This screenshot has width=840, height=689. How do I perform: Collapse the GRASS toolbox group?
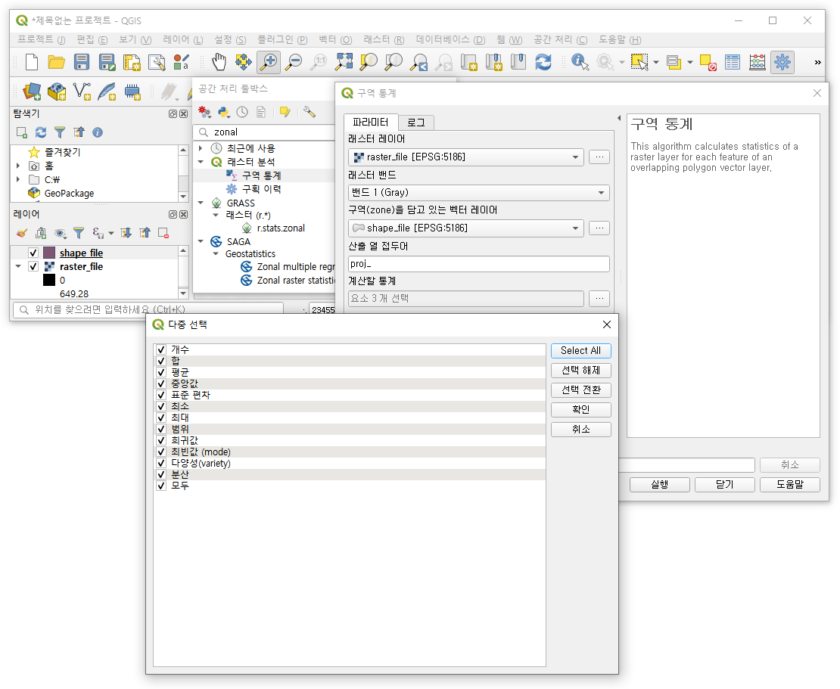tap(201, 203)
